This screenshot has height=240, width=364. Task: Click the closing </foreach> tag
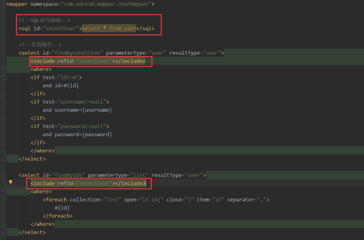coord(58,216)
